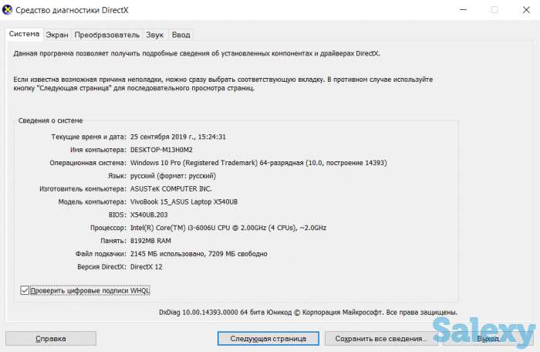This screenshot has width=540, height=352.
Task: Click the window title Средство диагностики DirectX
Action: [x=73, y=10]
